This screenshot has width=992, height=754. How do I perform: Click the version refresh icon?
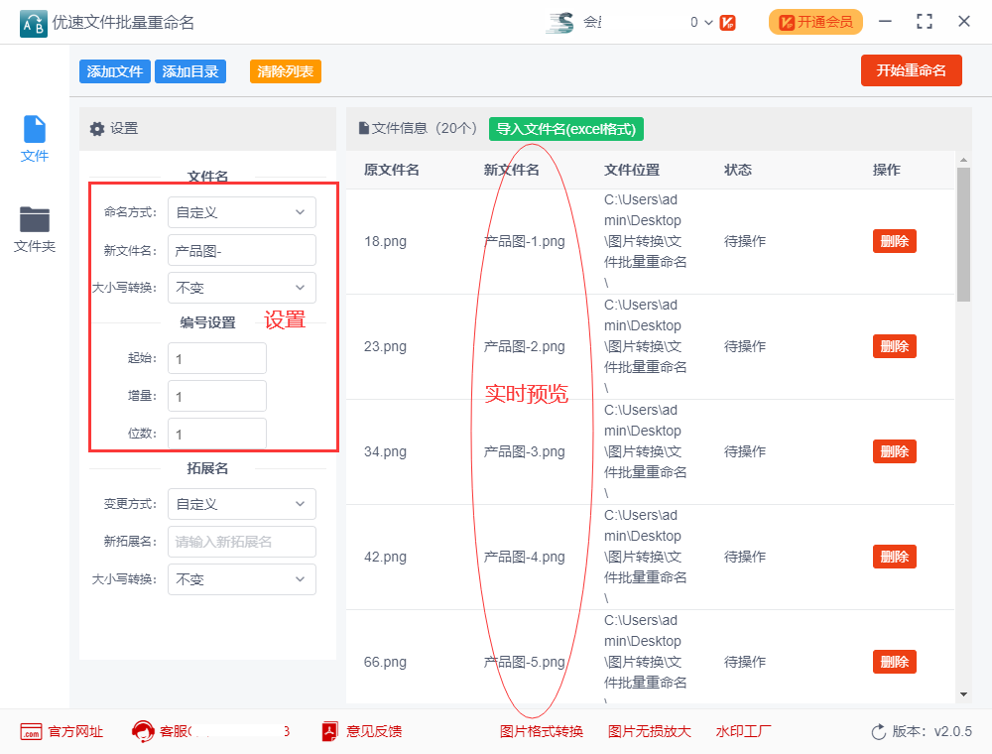tap(879, 732)
